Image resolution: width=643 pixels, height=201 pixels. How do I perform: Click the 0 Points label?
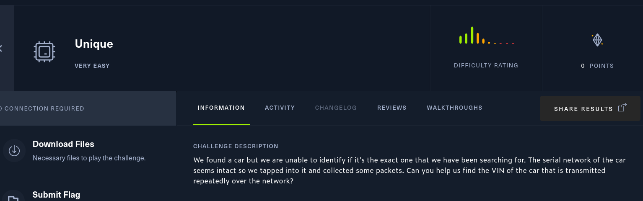597,66
